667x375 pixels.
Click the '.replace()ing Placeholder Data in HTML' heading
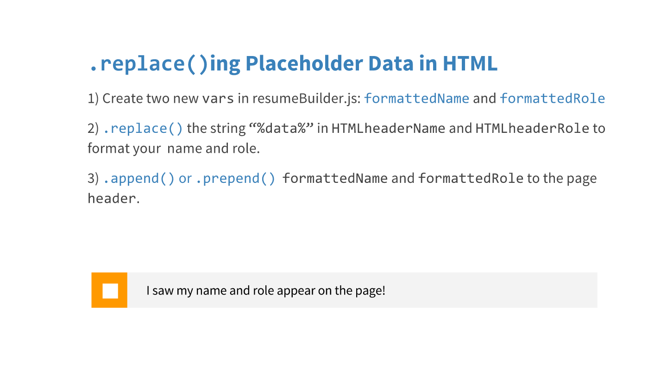[293, 64]
